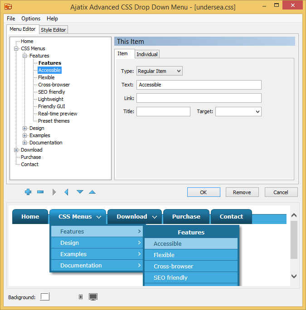Viewport: 306px width, 310px height.
Task: Click the Home button in preview menu
Action: click(x=30, y=216)
